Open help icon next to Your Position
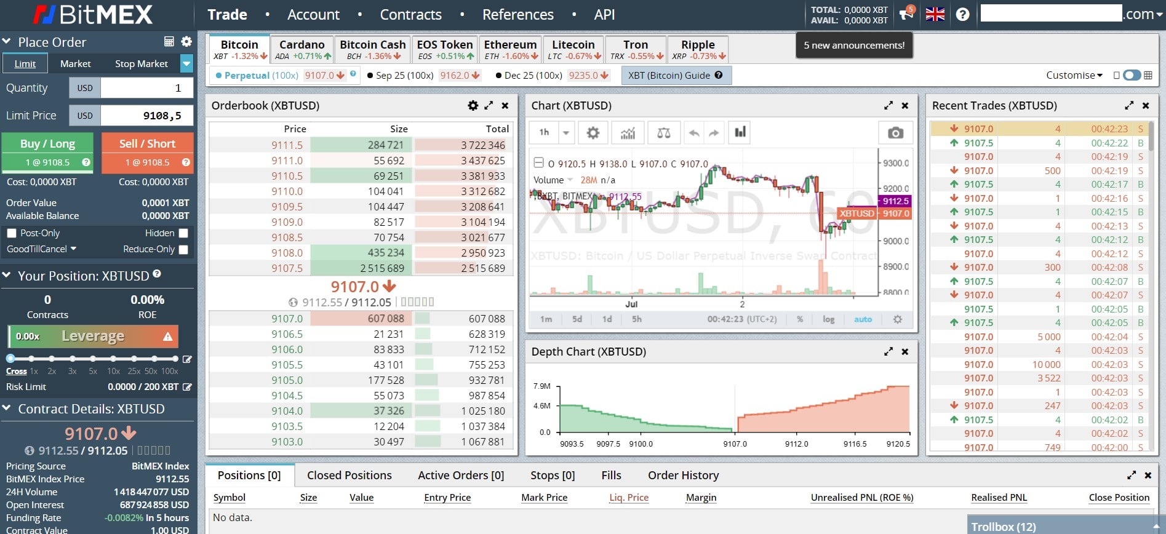 pyautogui.click(x=157, y=274)
